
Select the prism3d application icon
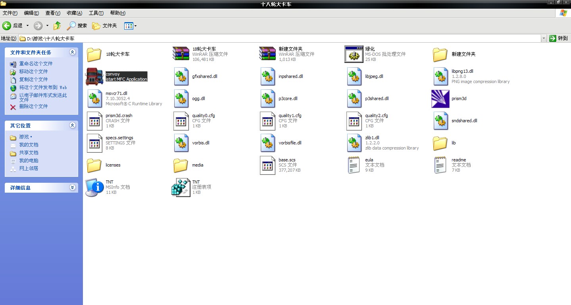pyautogui.click(x=440, y=99)
